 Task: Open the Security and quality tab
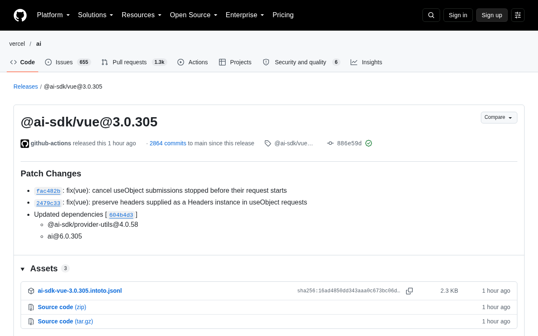(301, 62)
